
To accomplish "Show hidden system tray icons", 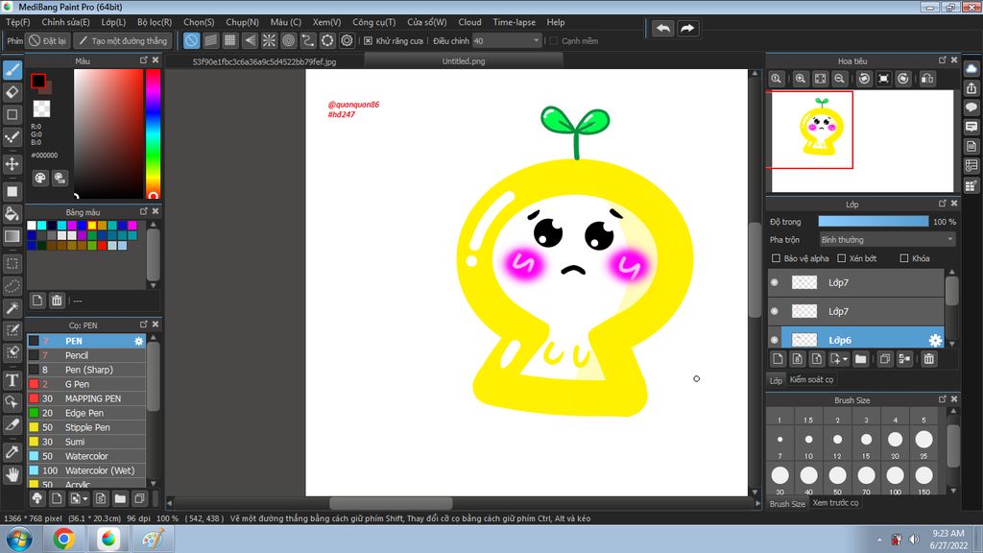I will coord(879,540).
